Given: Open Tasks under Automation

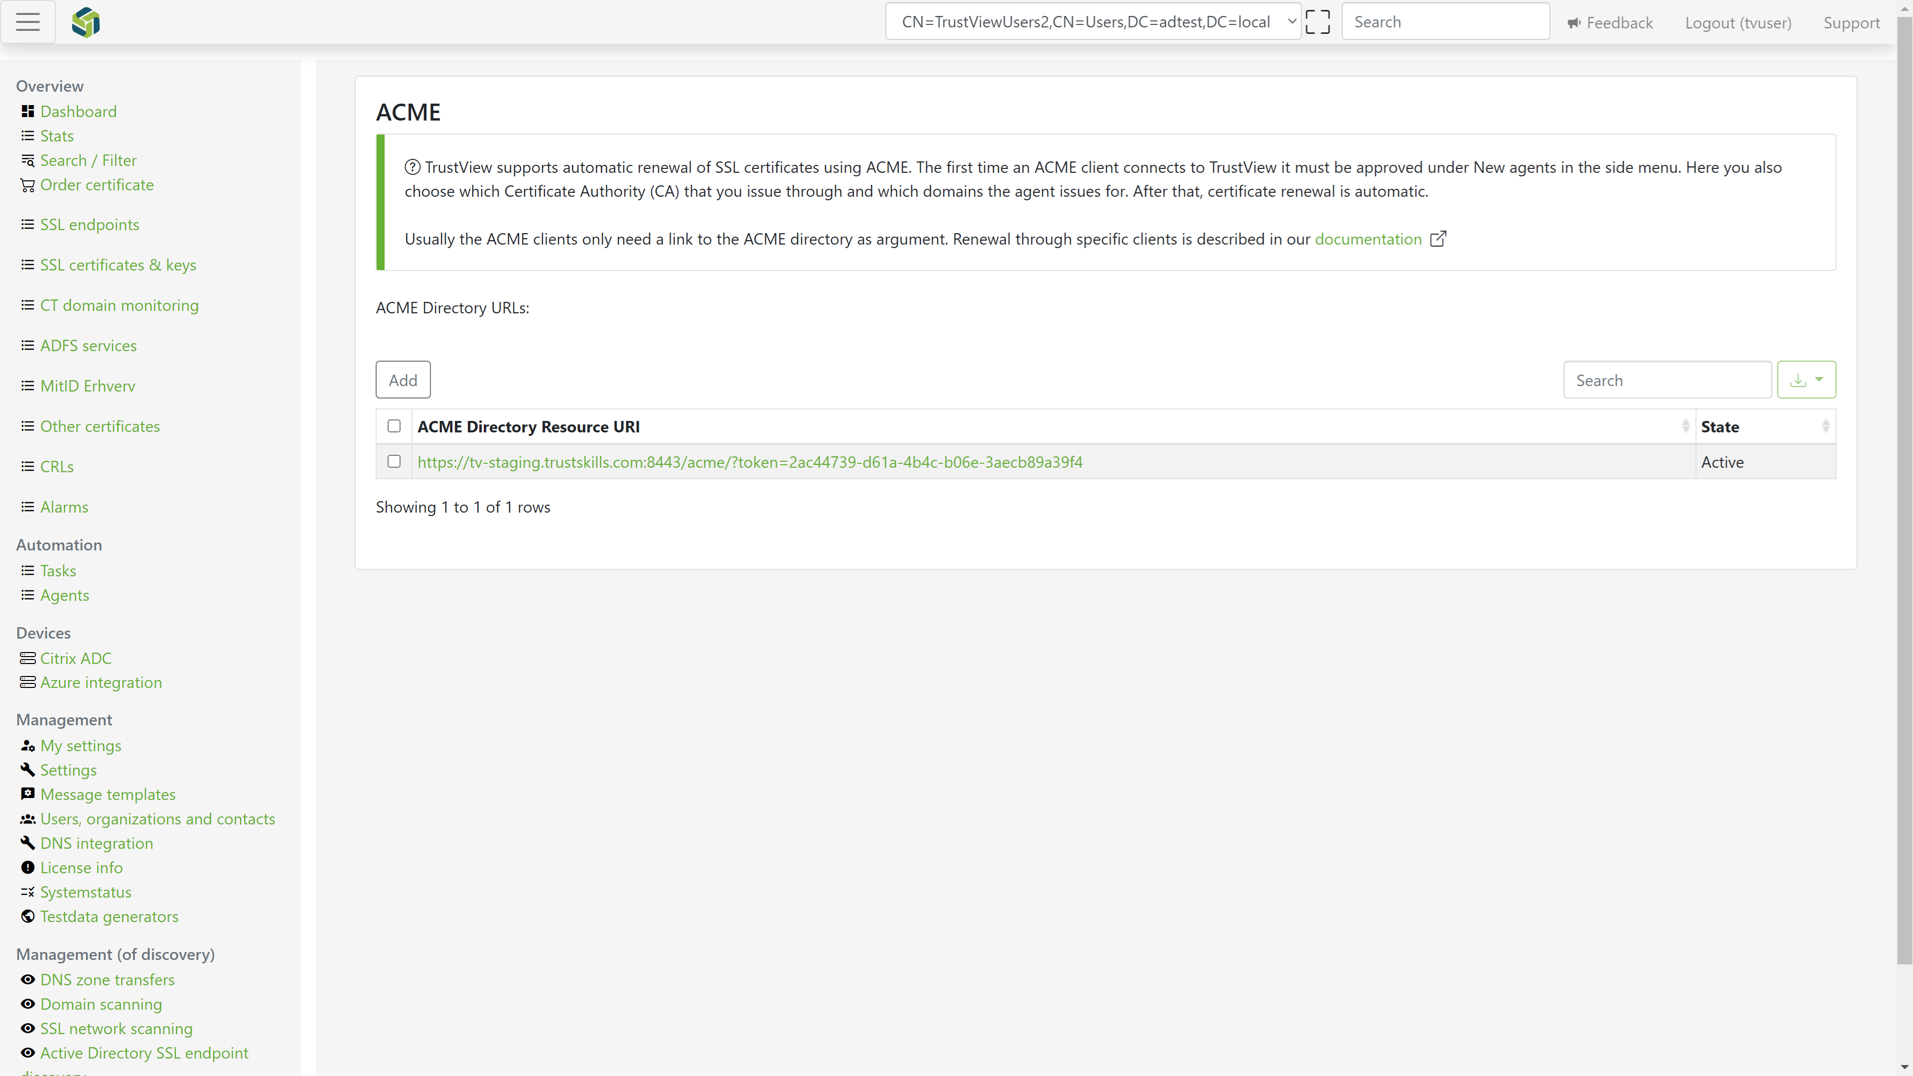Looking at the screenshot, I should (58, 570).
